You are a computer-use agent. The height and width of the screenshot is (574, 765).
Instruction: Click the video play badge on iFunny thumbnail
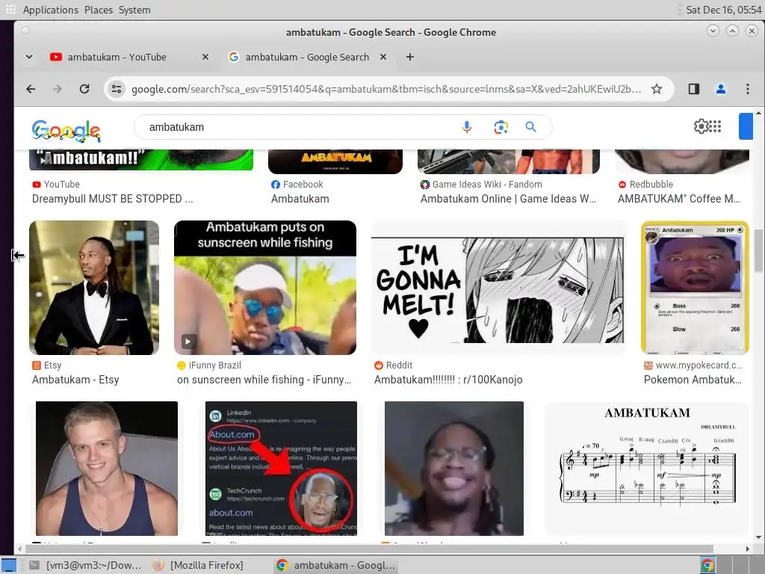(x=188, y=341)
